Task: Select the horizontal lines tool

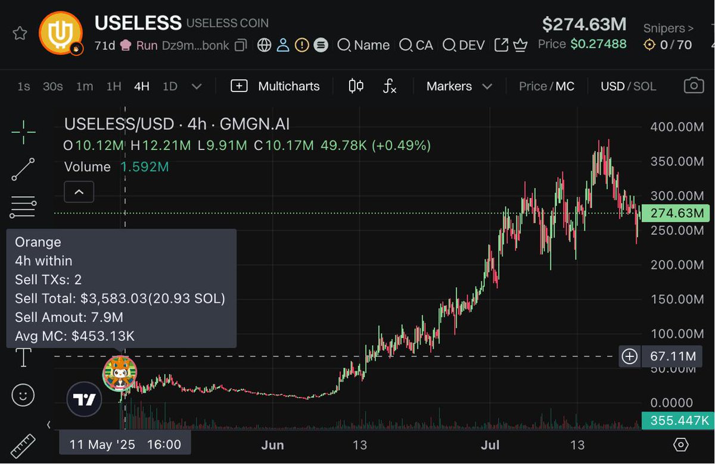Action: tap(23, 208)
